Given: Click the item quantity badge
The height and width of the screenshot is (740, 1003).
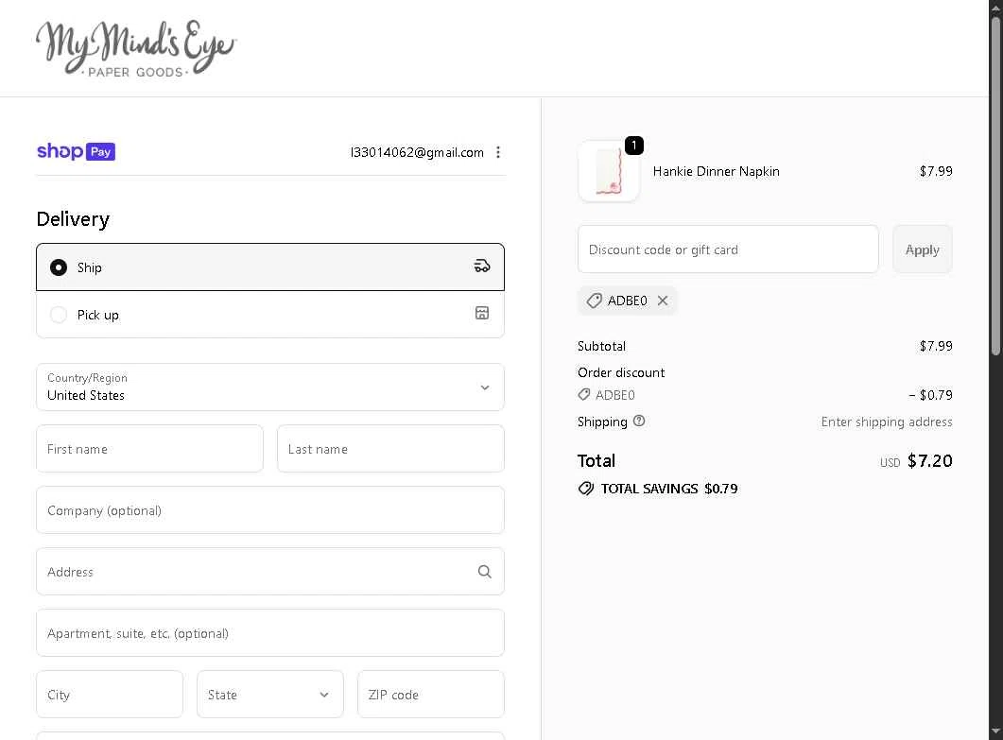Looking at the screenshot, I should pos(633,146).
